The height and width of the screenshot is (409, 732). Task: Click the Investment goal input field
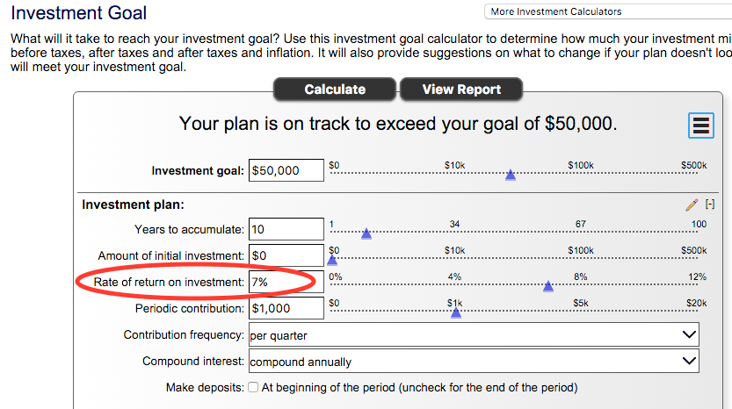(286, 170)
